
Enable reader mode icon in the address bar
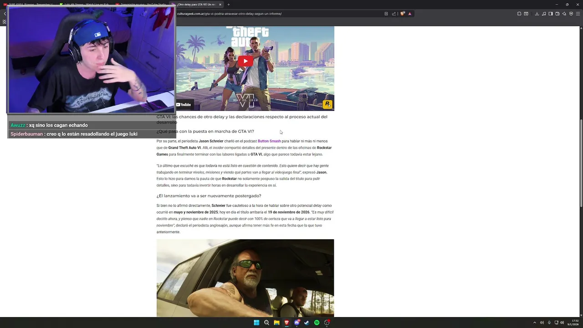coord(386,14)
